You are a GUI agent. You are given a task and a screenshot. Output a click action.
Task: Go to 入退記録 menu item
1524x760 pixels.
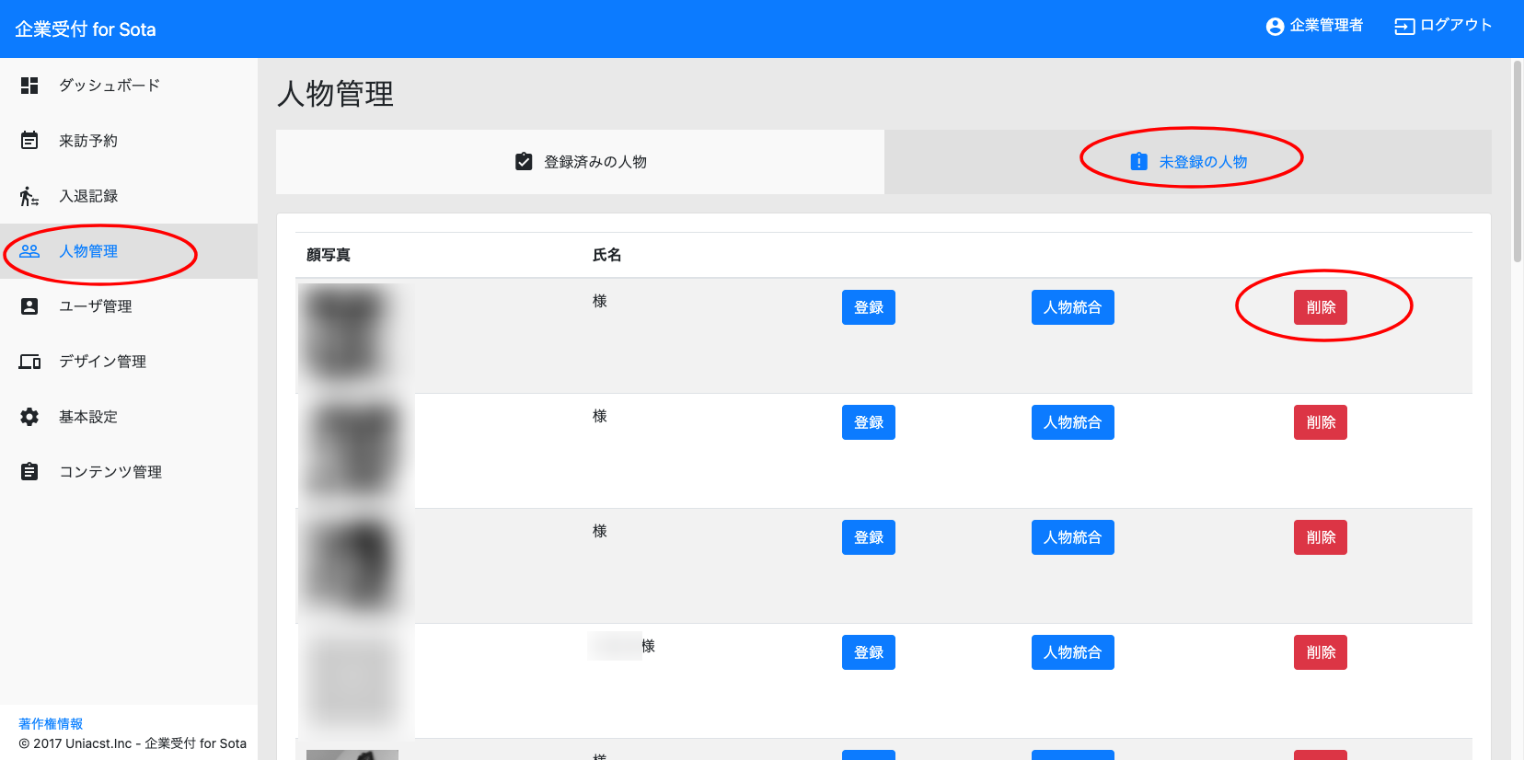pyautogui.click(x=129, y=196)
